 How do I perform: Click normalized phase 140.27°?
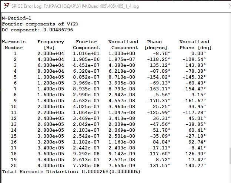click(x=195, y=166)
